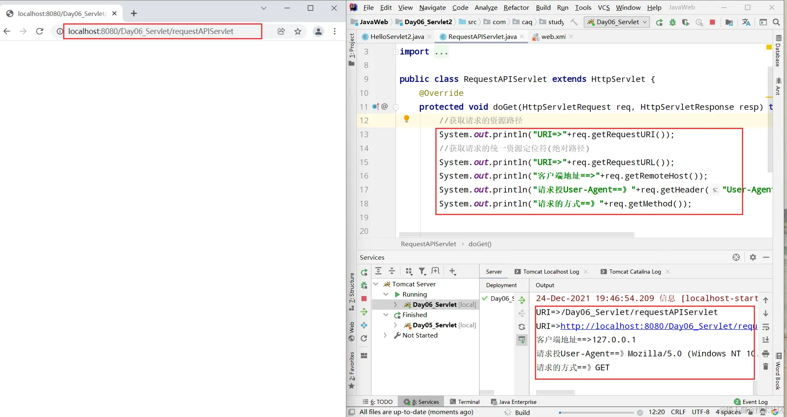Click the Refresh icon beside Deployment list
This screenshot has height=417, width=787.
click(x=522, y=327)
